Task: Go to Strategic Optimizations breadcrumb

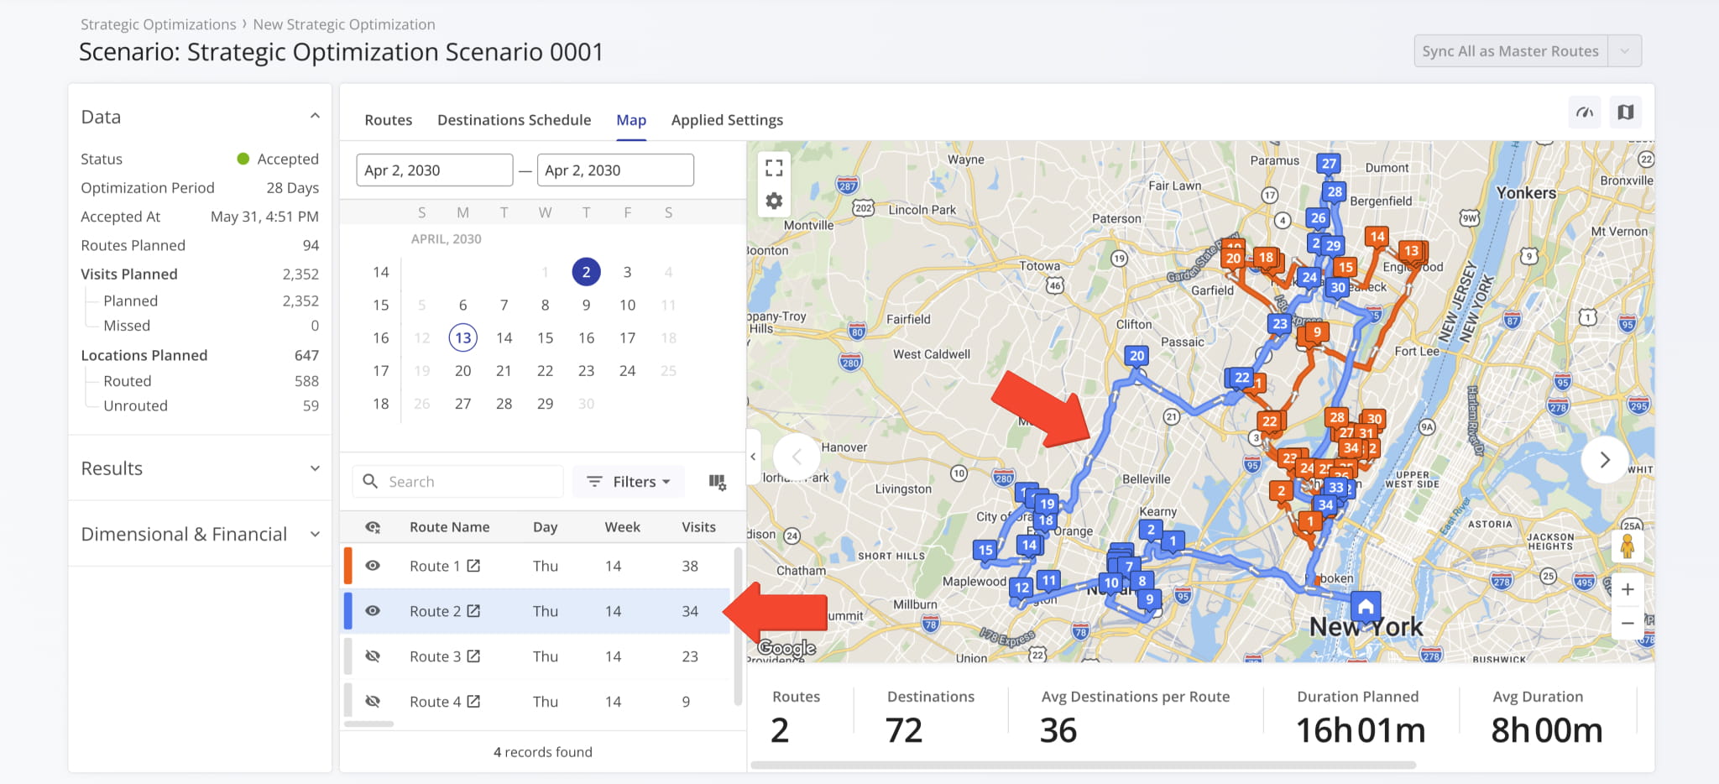Action: click(158, 24)
